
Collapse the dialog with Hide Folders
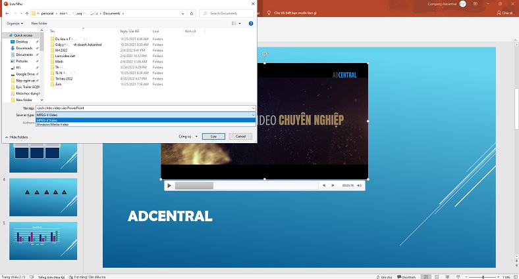point(18,137)
